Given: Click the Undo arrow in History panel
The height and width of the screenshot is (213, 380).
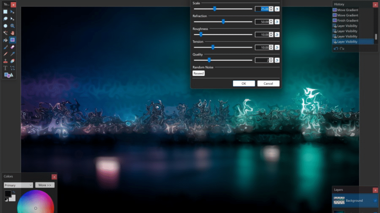Looking at the screenshot, I should (x=336, y=48).
